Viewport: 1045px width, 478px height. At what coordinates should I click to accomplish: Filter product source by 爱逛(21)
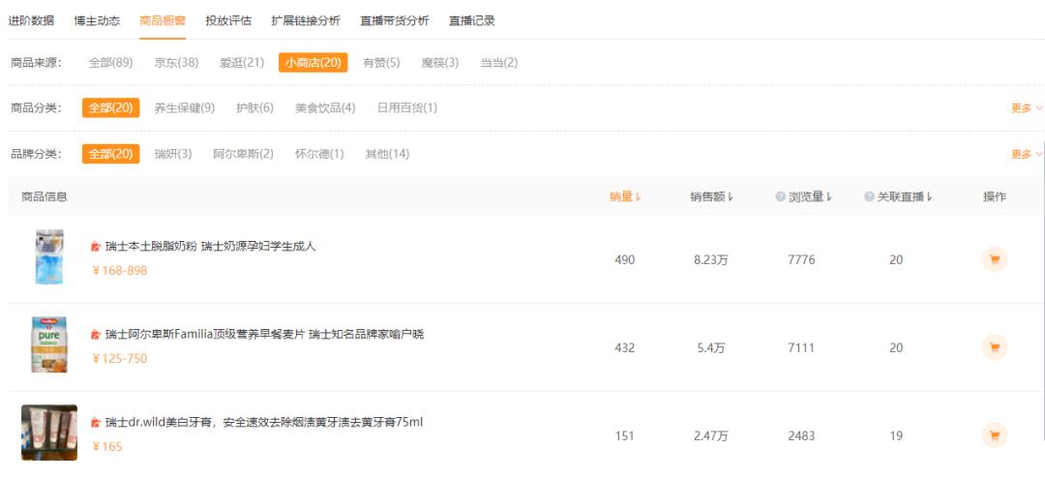[242, 63]
